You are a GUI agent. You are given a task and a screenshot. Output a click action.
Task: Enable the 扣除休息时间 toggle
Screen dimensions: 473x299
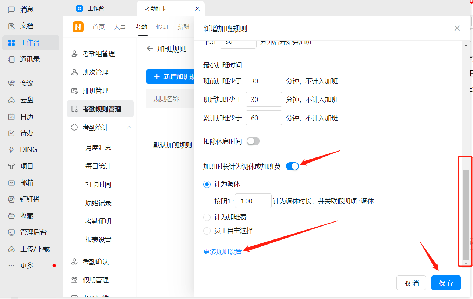coord(253,141)
